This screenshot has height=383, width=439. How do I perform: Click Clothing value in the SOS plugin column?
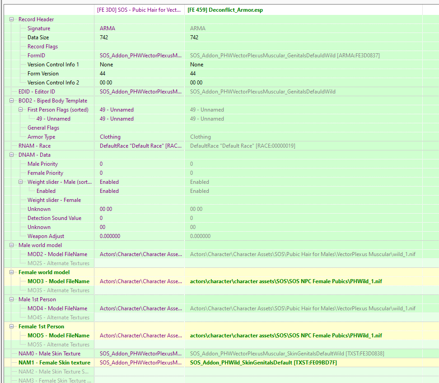click(x=110, y=137)
